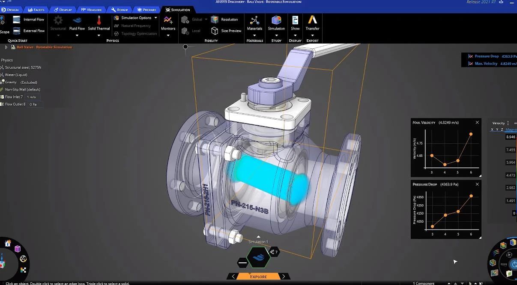Screen dimensions: 517x285
Task: Select velocity X component in legend
Action: click(x=492, y=129)
